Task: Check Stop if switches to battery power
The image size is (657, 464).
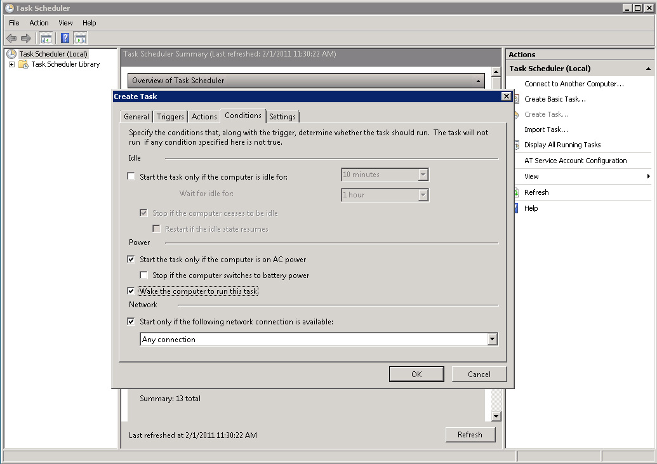Action: (143, 275)
